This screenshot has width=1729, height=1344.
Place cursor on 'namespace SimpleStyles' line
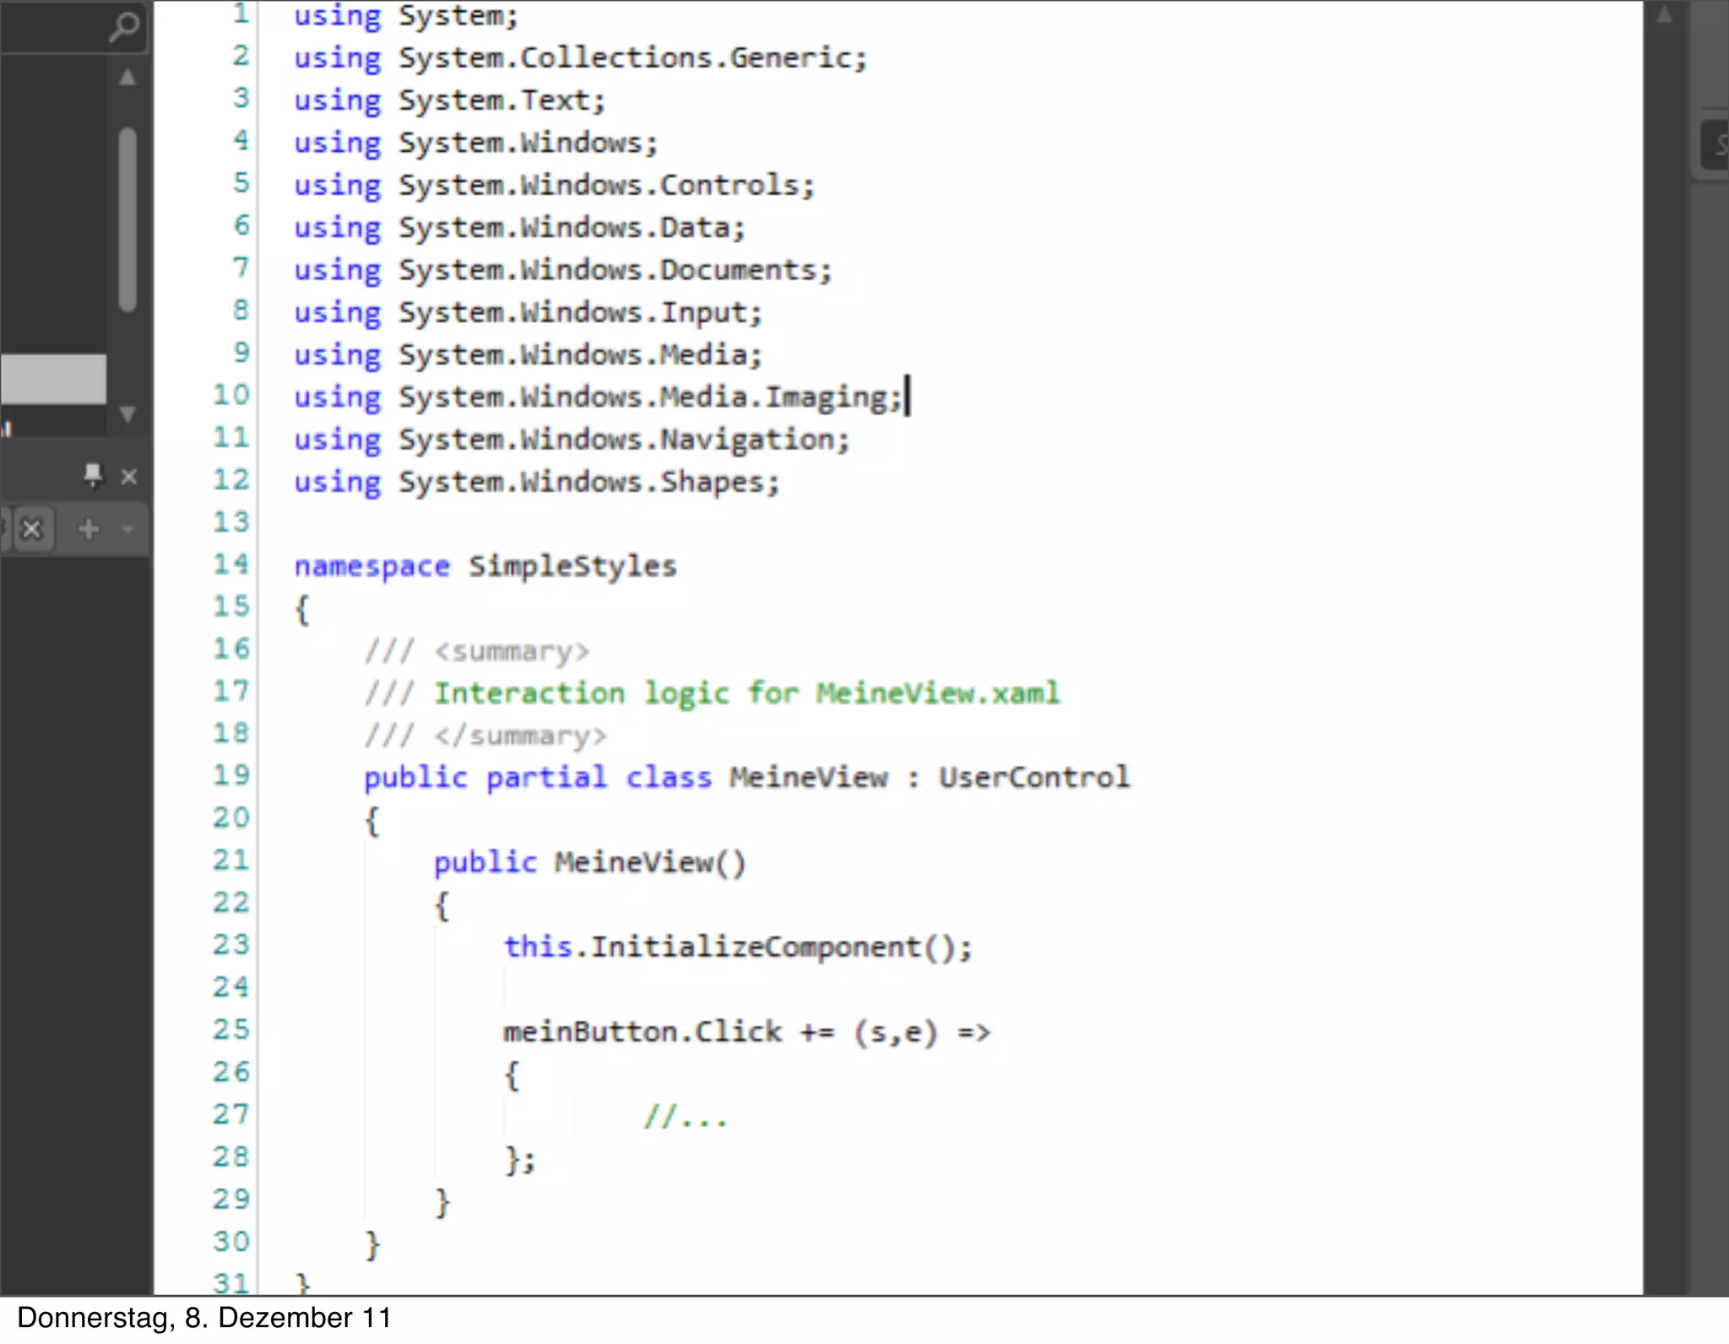coord(485,566)
